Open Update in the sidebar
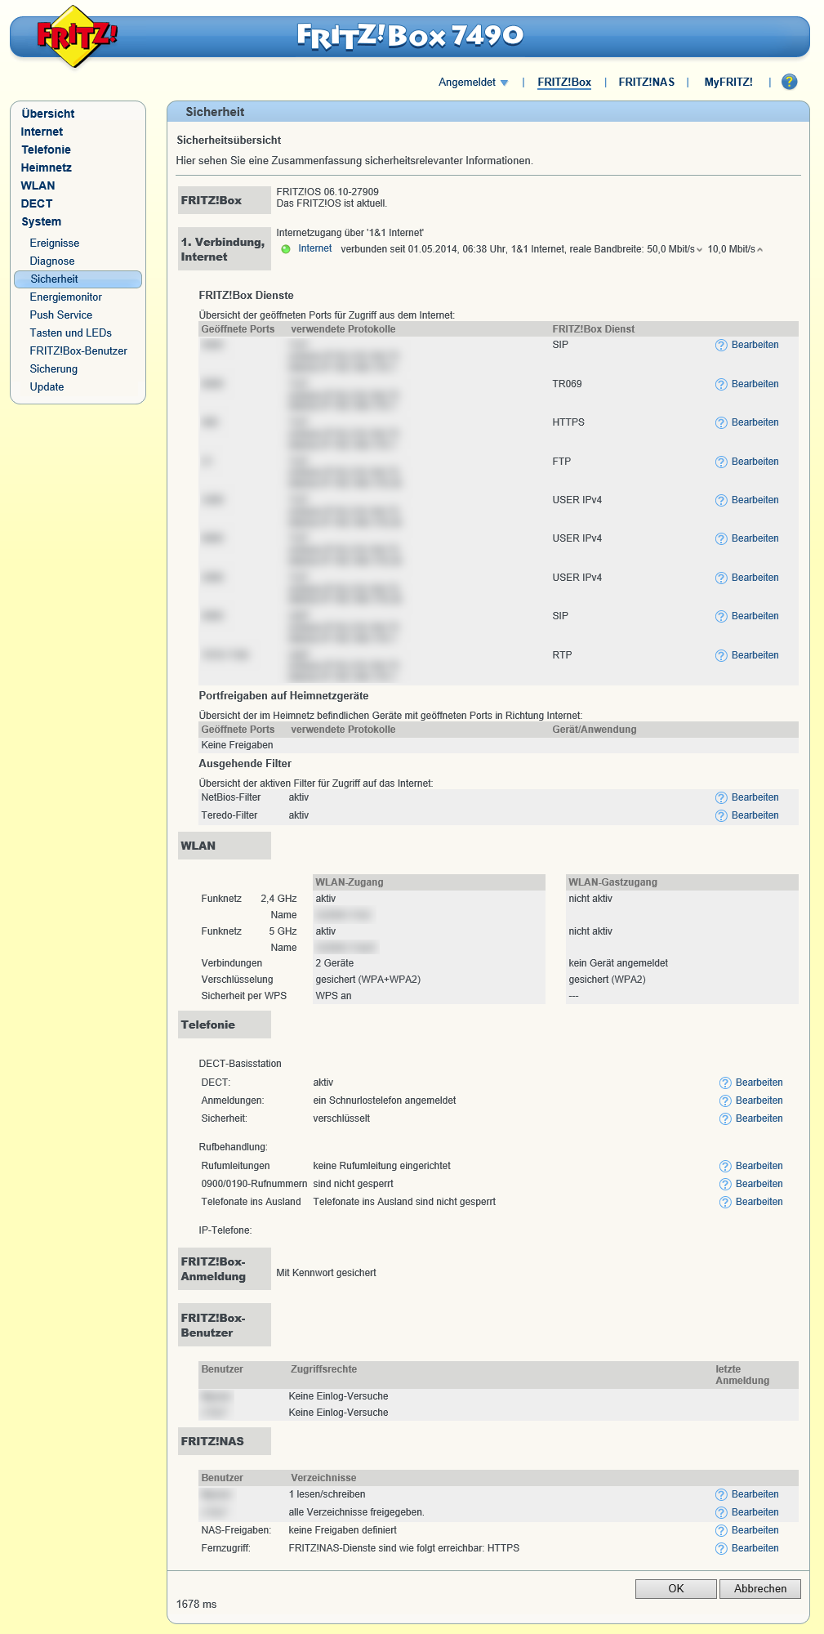This screenshot has width=824, height=1634. click(x=47, y=386)
